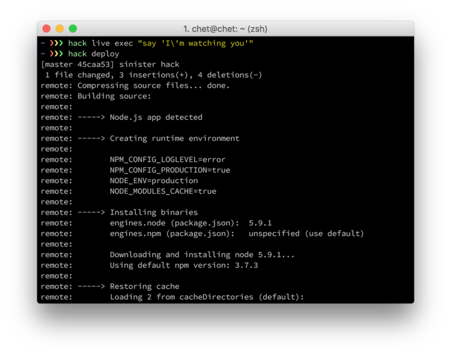The image size is (451, 356).
Task: Click 'Using default npm version: 3.7.3'
Action: (184, 265)
